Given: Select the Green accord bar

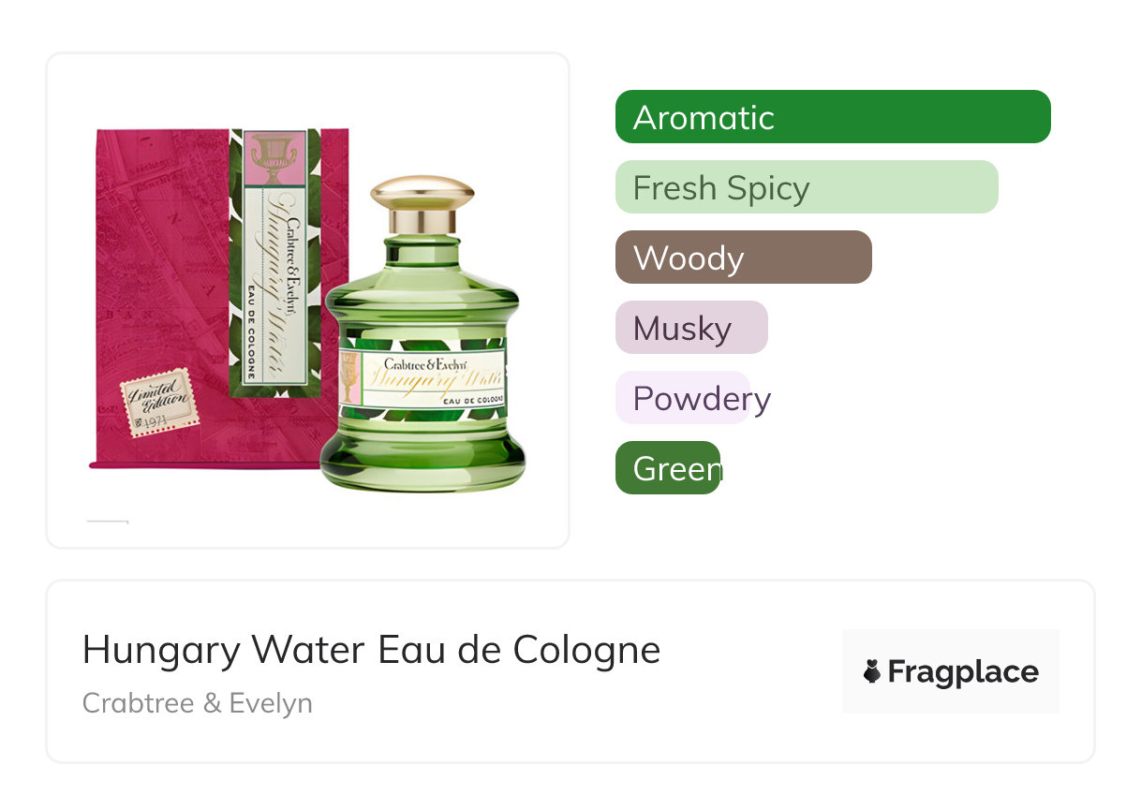Looking at the screenshot, I should [x=668, y=468].
